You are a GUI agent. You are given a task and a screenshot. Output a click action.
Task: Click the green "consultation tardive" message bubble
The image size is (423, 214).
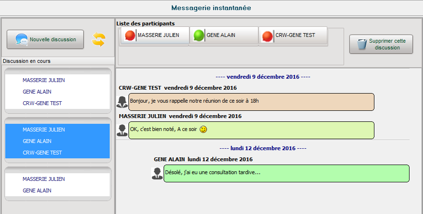[286, 173]
